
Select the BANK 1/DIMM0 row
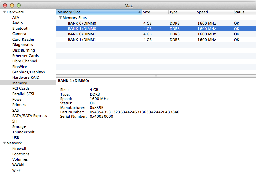[156, 29]
